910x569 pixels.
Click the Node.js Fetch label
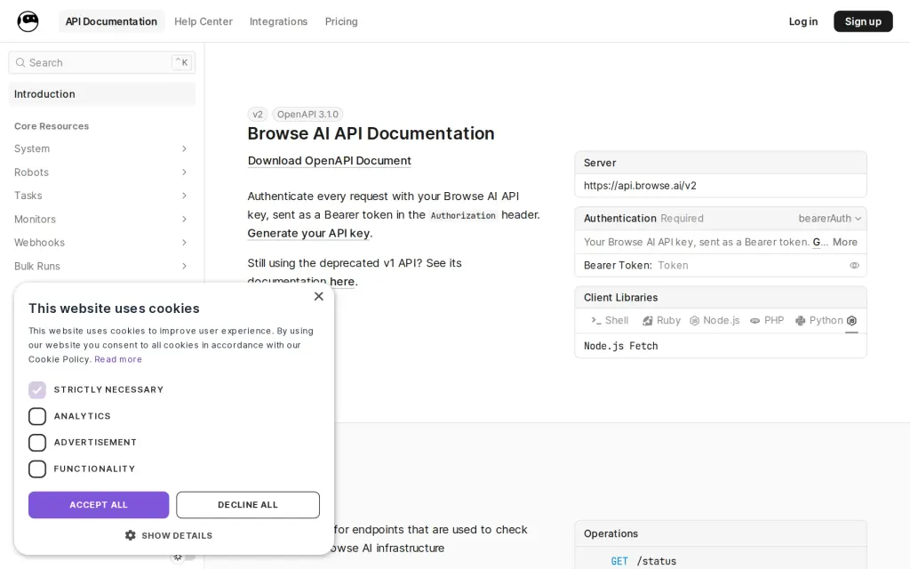621,346
